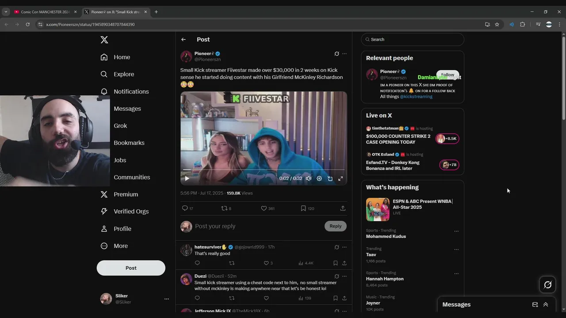Click the grey Reply button

pyautogui.click(x=336, y=226)
